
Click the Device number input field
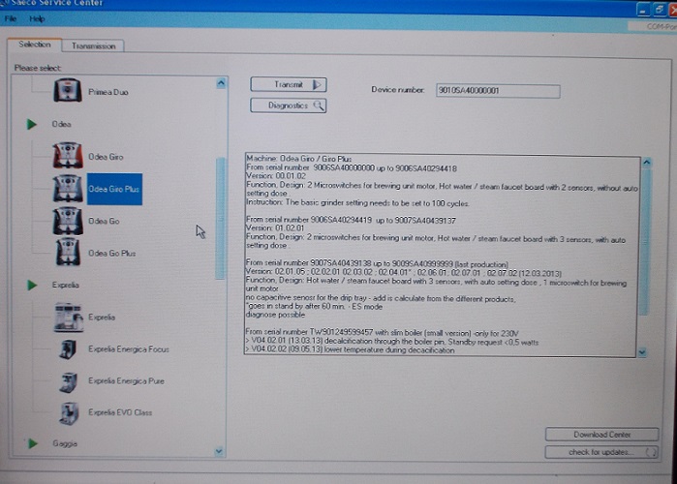497,91
